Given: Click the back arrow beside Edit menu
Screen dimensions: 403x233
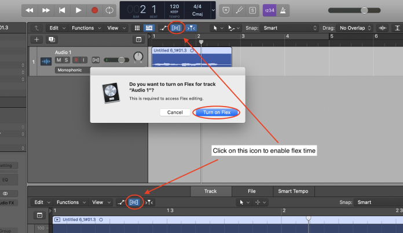Looking at the screenshot, I should point(36,28).
